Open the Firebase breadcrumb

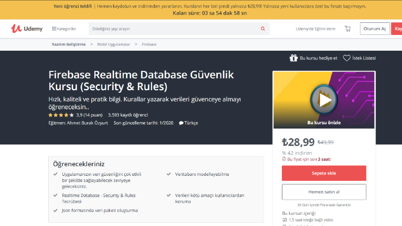[149, 44]
